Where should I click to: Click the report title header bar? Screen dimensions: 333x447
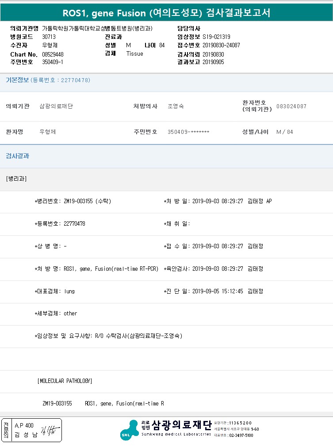pos(166,13)
